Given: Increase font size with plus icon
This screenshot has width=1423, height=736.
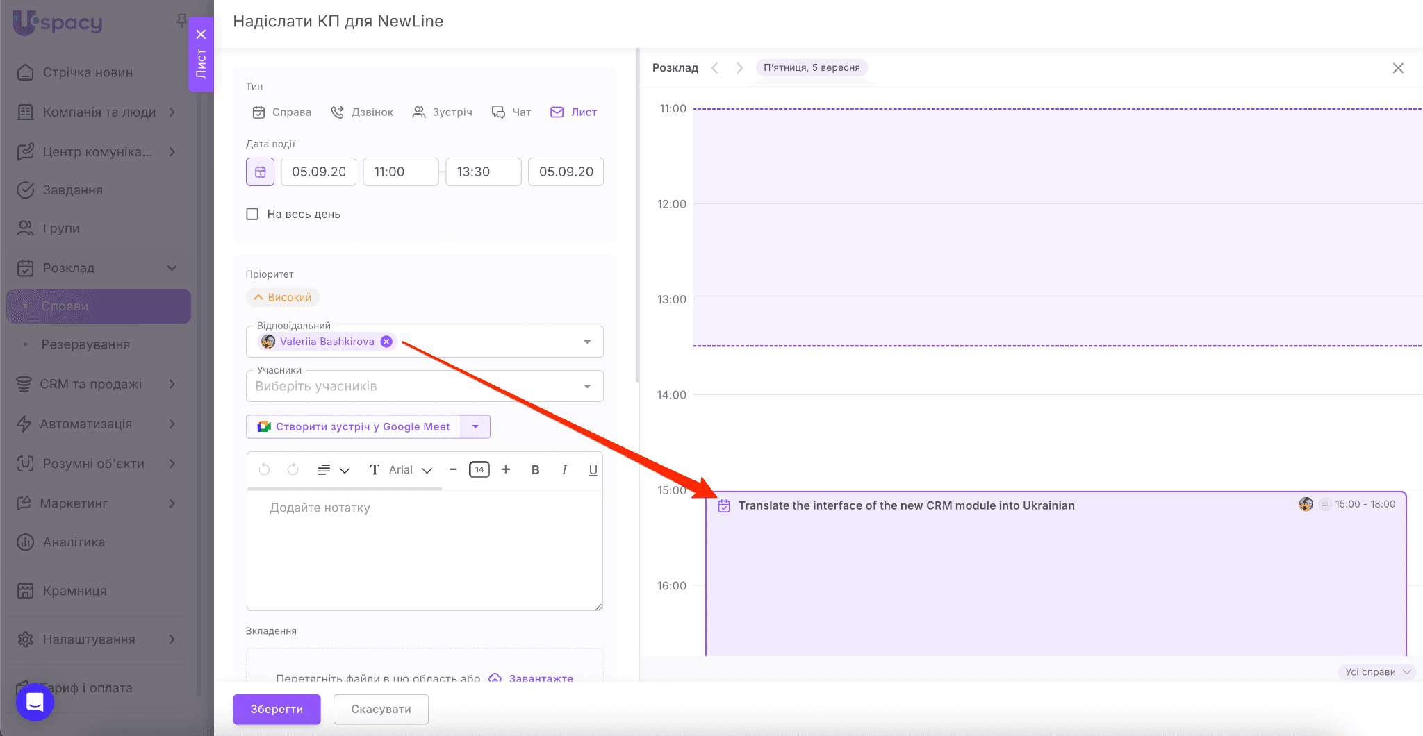Looking at the screenshot, I should [506, 470].
